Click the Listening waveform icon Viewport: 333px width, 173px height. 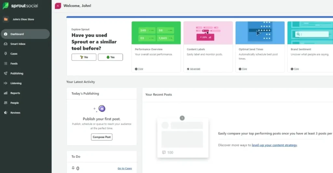[6, 83]
